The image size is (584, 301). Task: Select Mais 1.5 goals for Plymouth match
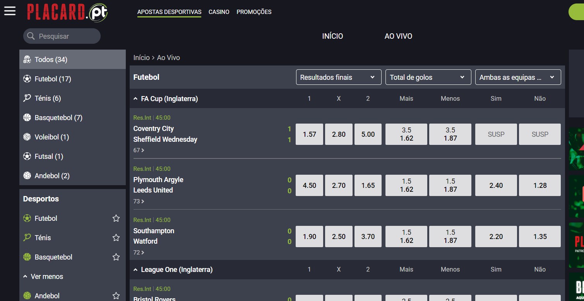(x=406, y=185)
